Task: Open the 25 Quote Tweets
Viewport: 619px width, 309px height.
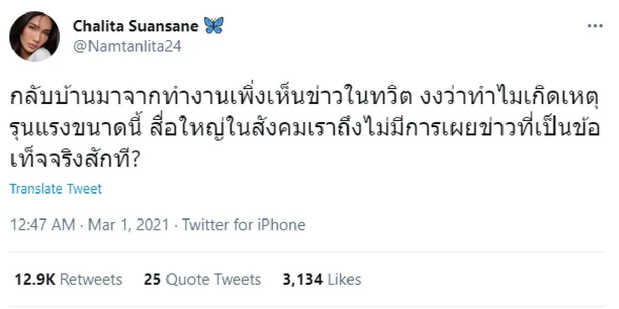Action: tap(201, 279)
